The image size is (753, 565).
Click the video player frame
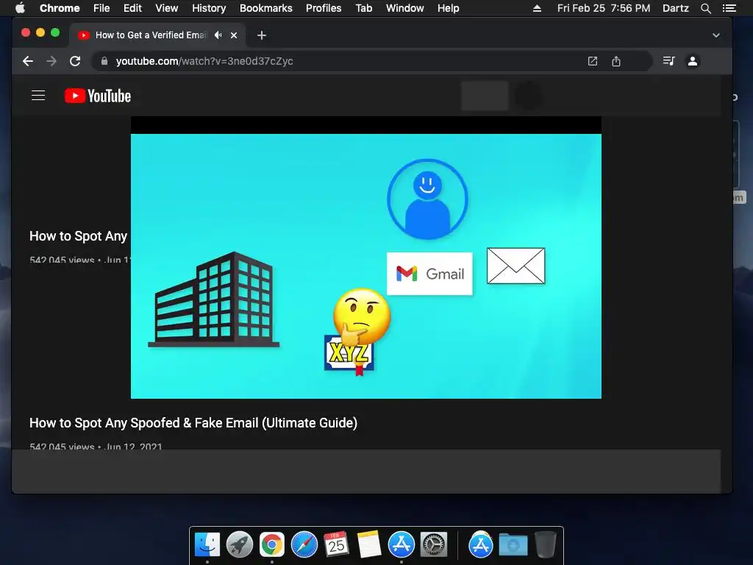(x=366, y=257)
